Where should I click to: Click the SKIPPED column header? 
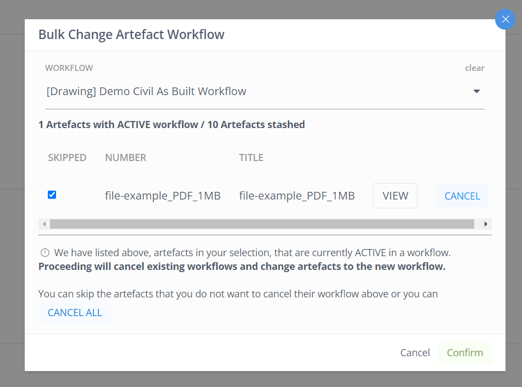click(67, 158)
